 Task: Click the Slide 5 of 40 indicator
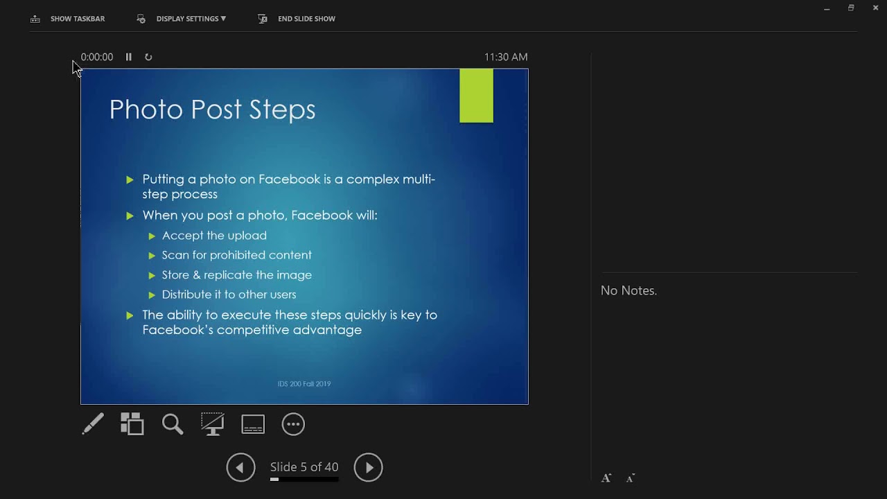[x=304, y=467]
